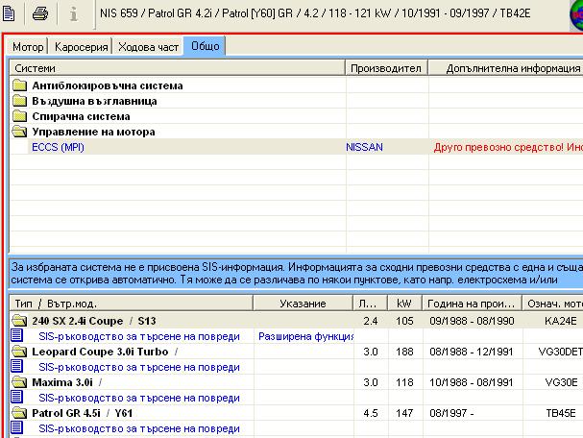
Task: Open the info icon in toolbar
Action: 74,14
